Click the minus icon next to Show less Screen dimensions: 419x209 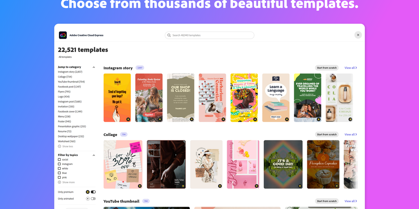point(59,147)
